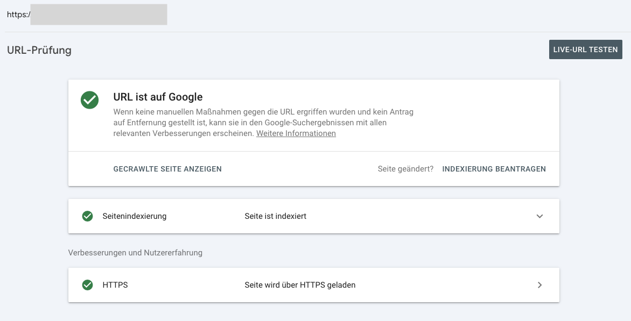This screenshot has width=631, height=321.
Task: Click "Seite wird über HTTPS geladen" text
Action: pyautogui.click(x=300, y=285)
